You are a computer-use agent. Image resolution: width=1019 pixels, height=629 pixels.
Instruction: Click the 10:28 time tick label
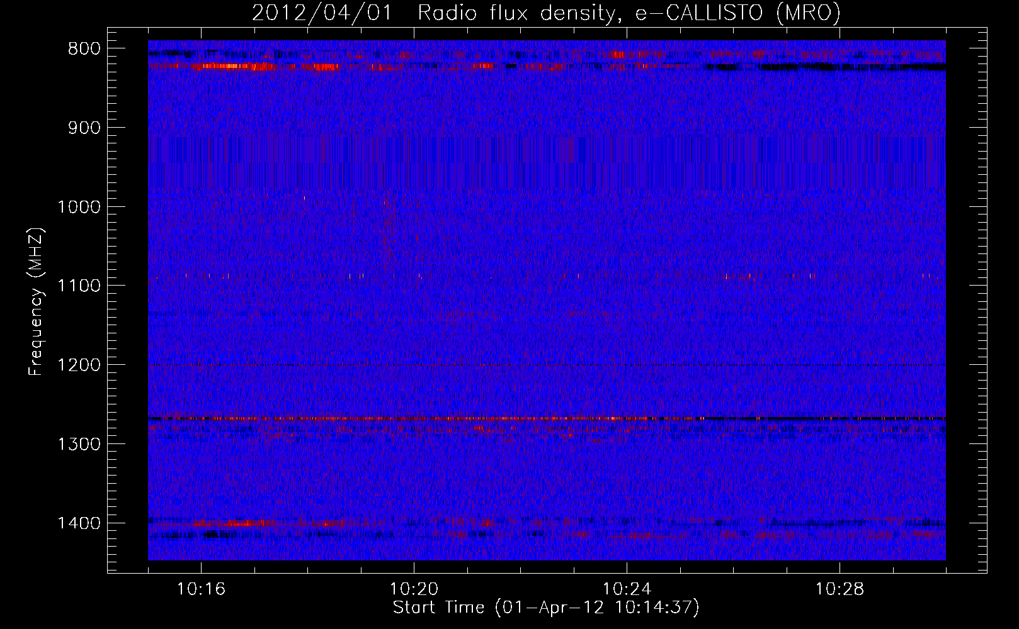coord(840,589)
